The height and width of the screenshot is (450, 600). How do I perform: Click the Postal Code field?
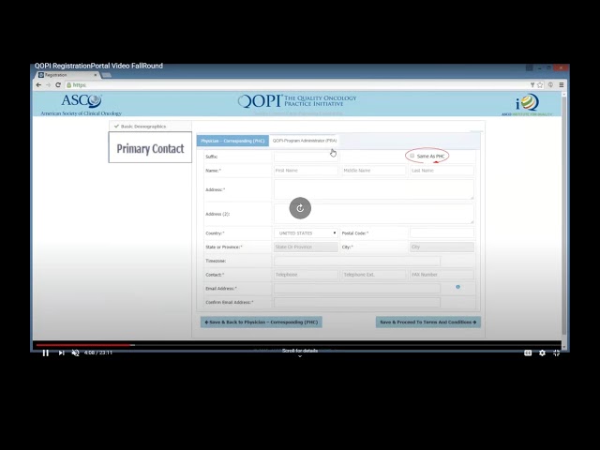pyautogui.click(x=442, y=233)
